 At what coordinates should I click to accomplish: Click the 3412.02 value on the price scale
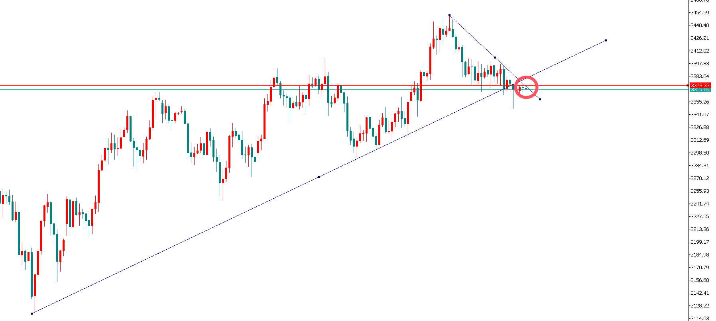(700, 51)
